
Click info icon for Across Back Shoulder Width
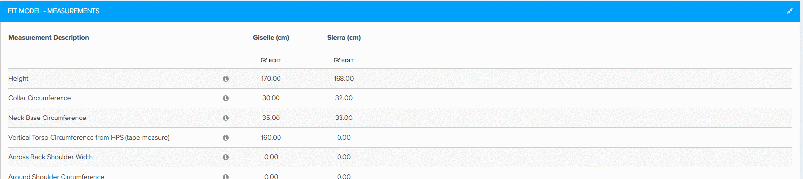coord(226,157)
